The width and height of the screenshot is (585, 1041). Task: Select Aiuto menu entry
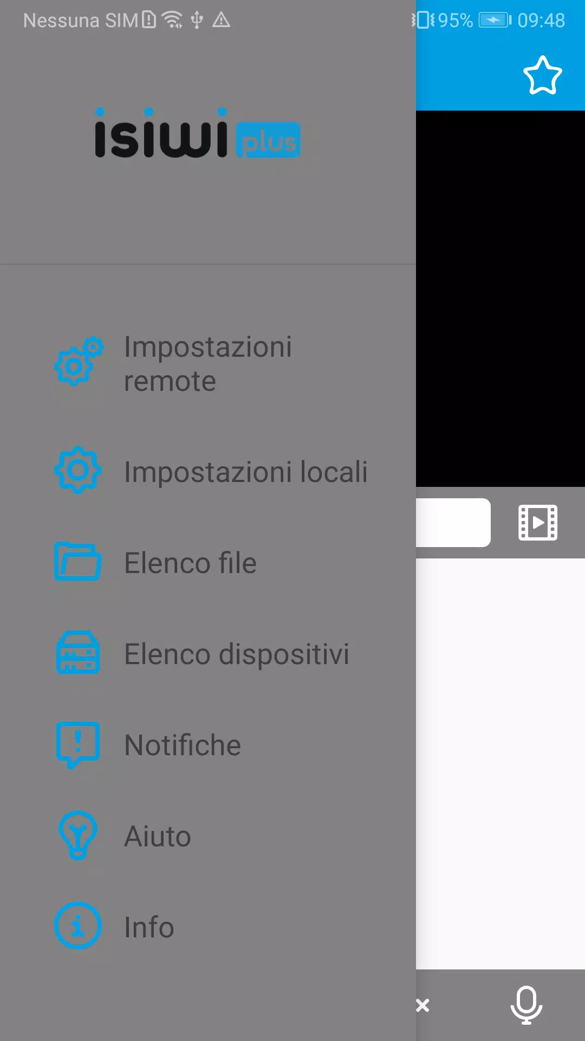click(x=208, y=836)
